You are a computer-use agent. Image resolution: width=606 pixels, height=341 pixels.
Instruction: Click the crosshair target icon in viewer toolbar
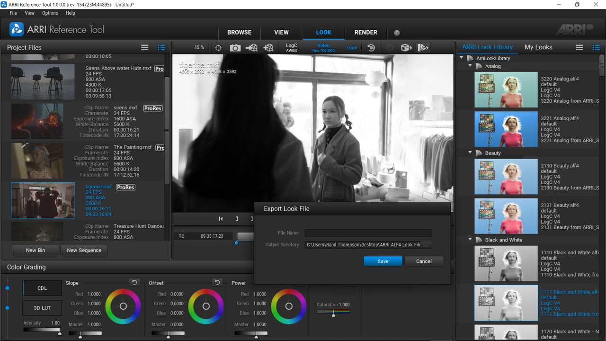(x=218, y=47)
